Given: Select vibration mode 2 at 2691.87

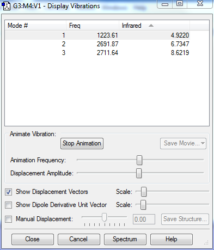Looking at the screenshot, I should coord(97,44).
